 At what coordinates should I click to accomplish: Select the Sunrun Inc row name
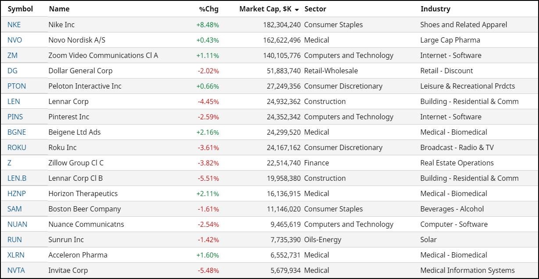point(66,240)
